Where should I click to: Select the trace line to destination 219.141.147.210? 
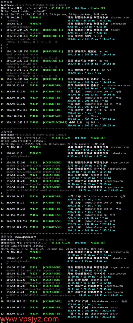[53, 14]
